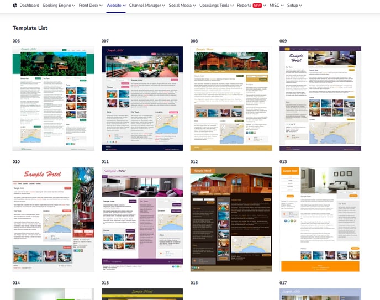
Task: Click the 006 template label
Action: (16, 41)
